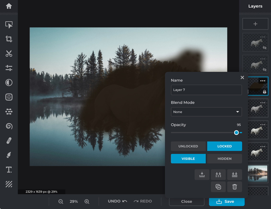Open options dots on second horse layer
271x209 pixels.
point(263,59)
